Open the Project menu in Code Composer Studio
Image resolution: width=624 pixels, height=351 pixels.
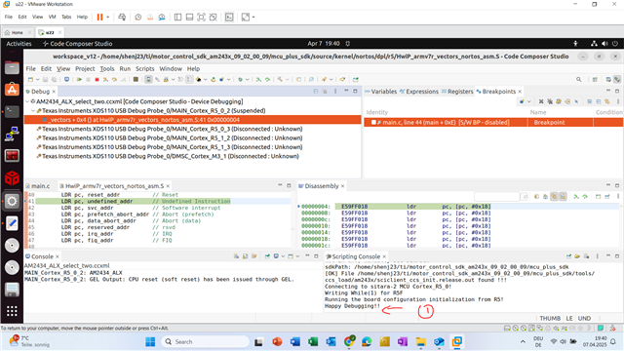pyautogui.click(x=85, y=68)
